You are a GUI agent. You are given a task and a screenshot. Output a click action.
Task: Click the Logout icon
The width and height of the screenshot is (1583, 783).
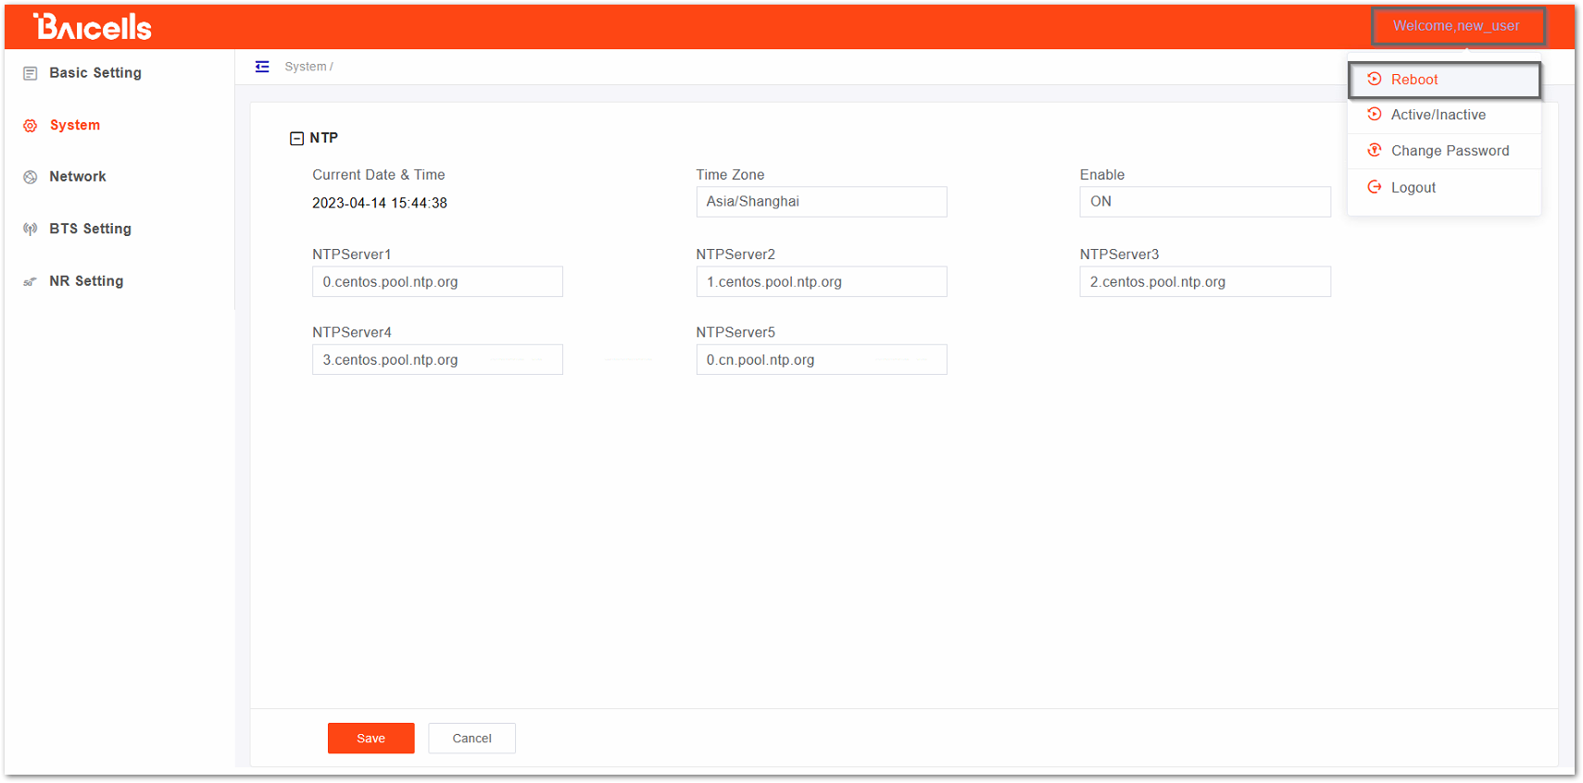(1375, 187)
